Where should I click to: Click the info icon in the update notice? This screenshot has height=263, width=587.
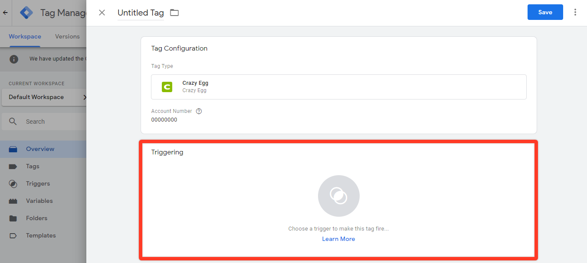[x=14, y=59]
